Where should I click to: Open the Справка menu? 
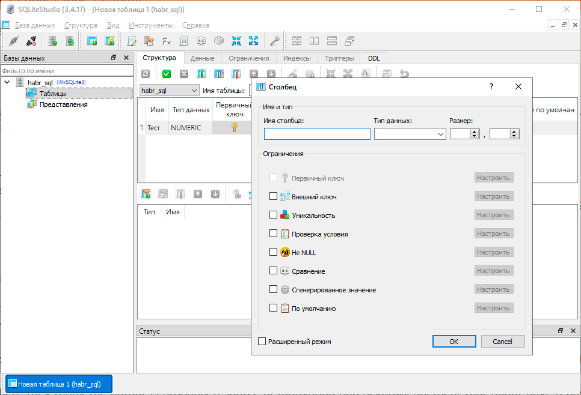pyautogui.click(x=195, y=25)
